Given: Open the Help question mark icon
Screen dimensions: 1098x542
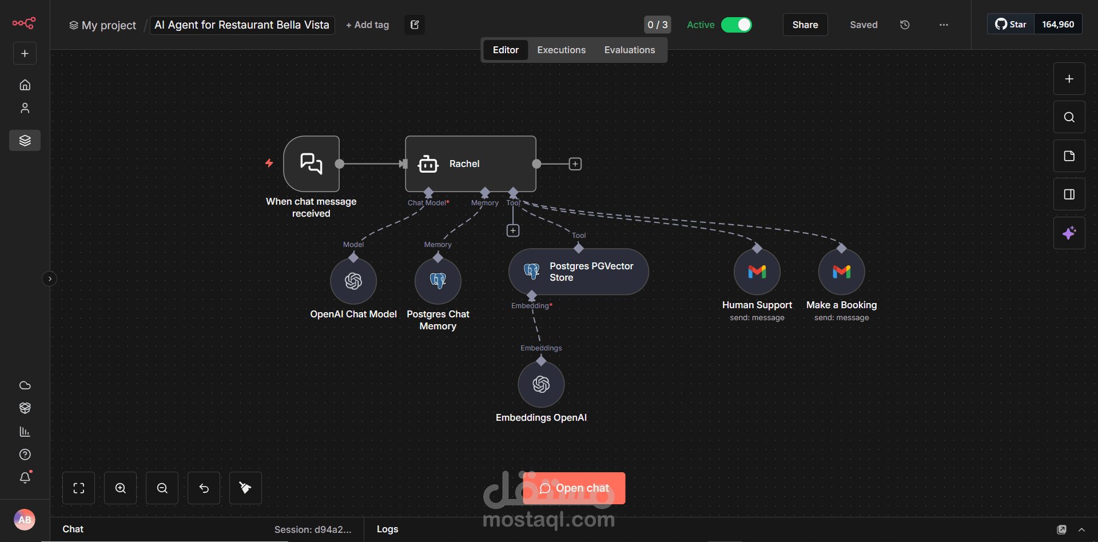Looking at the screenshot, I should click(25, 455).
